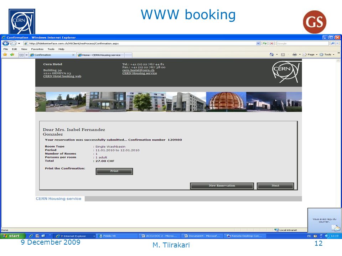
Task: Open the printer options dropdown arrow
Action: tap(300, 55)
